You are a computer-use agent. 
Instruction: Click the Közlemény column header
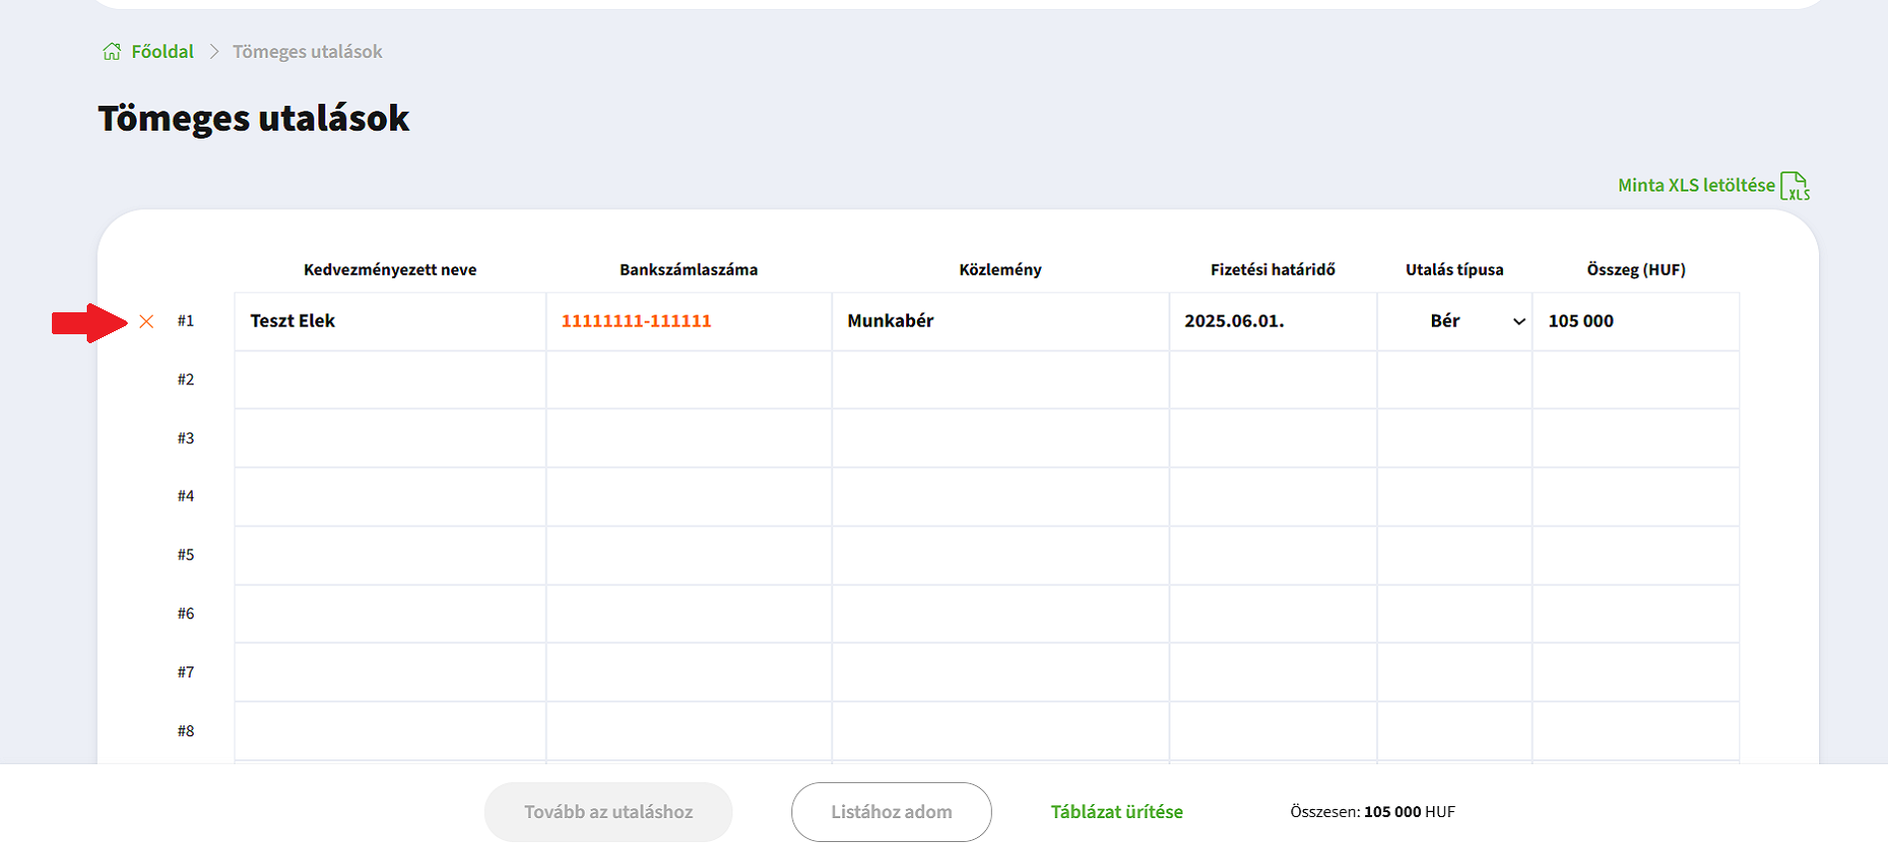[1001, 269]
